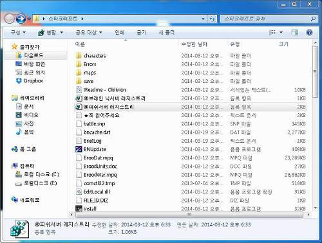Screen dimensions: 322x243
Task: Click the 굽기 toolbar button
Action: (141, 32)
